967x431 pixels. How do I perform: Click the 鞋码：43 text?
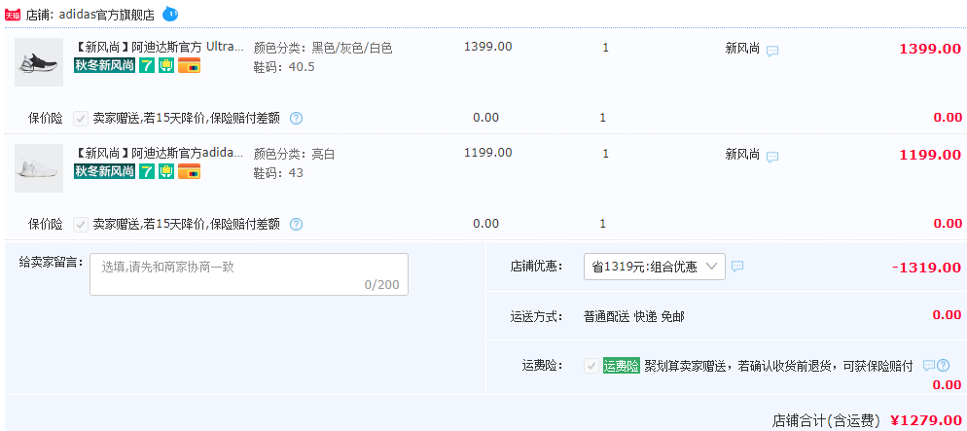279,172
